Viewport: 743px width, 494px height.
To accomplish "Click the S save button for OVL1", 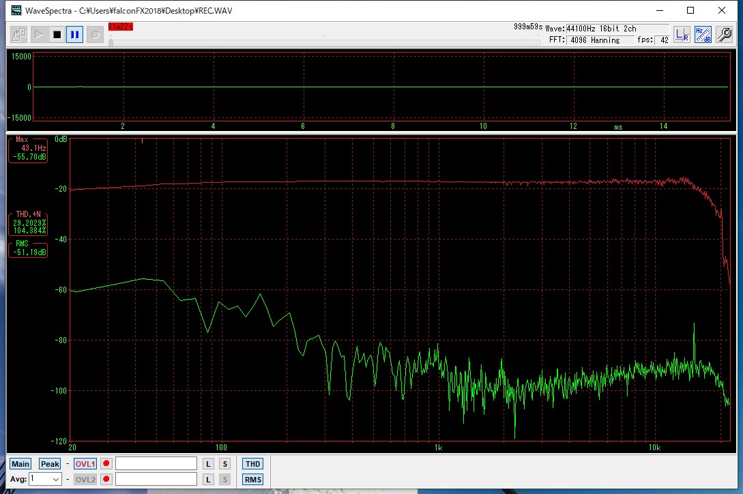I will (x=224, y=464).
